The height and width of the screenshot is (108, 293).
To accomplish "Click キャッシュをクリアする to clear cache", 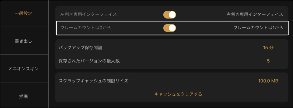I will point(178,94).
